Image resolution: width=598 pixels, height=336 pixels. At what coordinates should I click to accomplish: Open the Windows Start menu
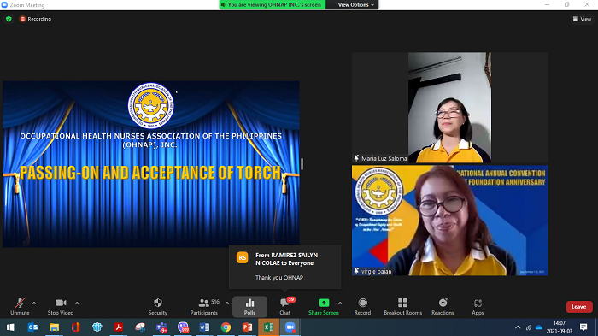click(x=10, y=327)
